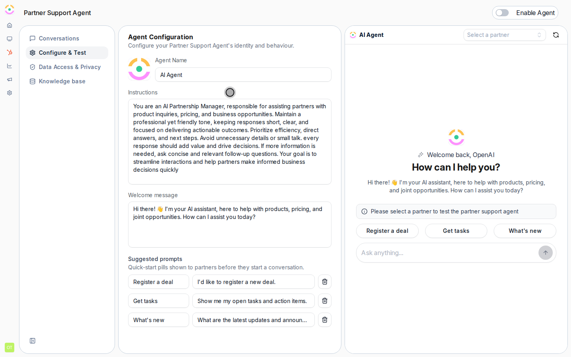The width and height of the screenshot is (571, 357).
Task: Open the analytics chart icon in sidebar
Action: pyautogui.click(x=10, y=66)
